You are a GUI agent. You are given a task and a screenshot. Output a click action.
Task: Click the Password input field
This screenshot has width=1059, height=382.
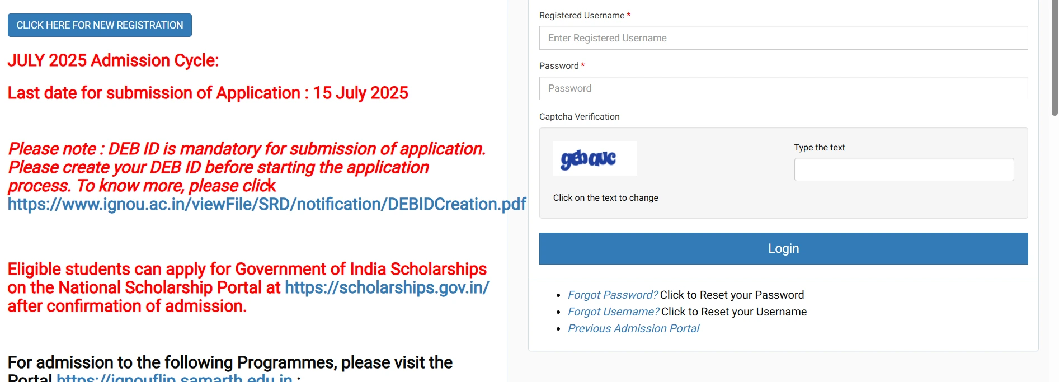point(783,88)
